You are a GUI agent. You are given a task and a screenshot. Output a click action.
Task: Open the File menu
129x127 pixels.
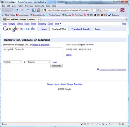4,6
